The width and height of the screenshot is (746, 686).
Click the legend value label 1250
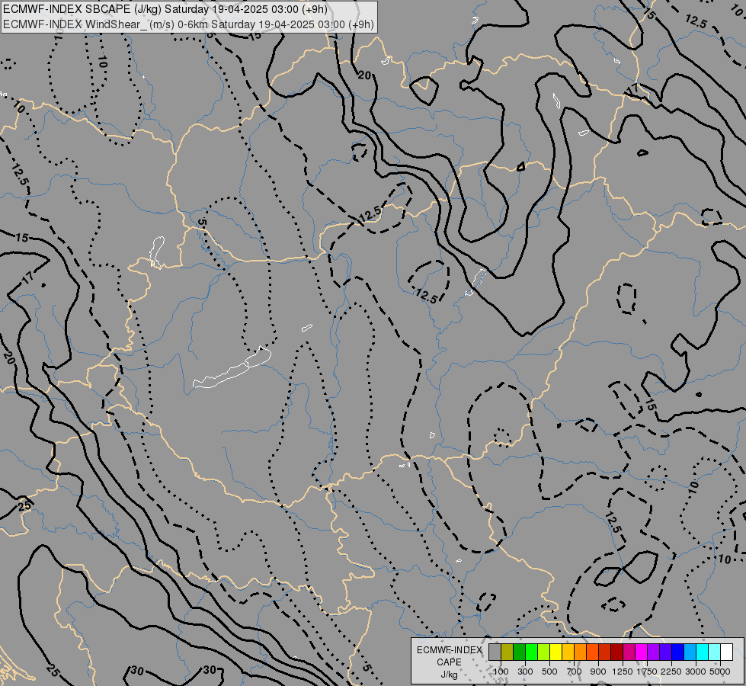click(x=623, y=672)
